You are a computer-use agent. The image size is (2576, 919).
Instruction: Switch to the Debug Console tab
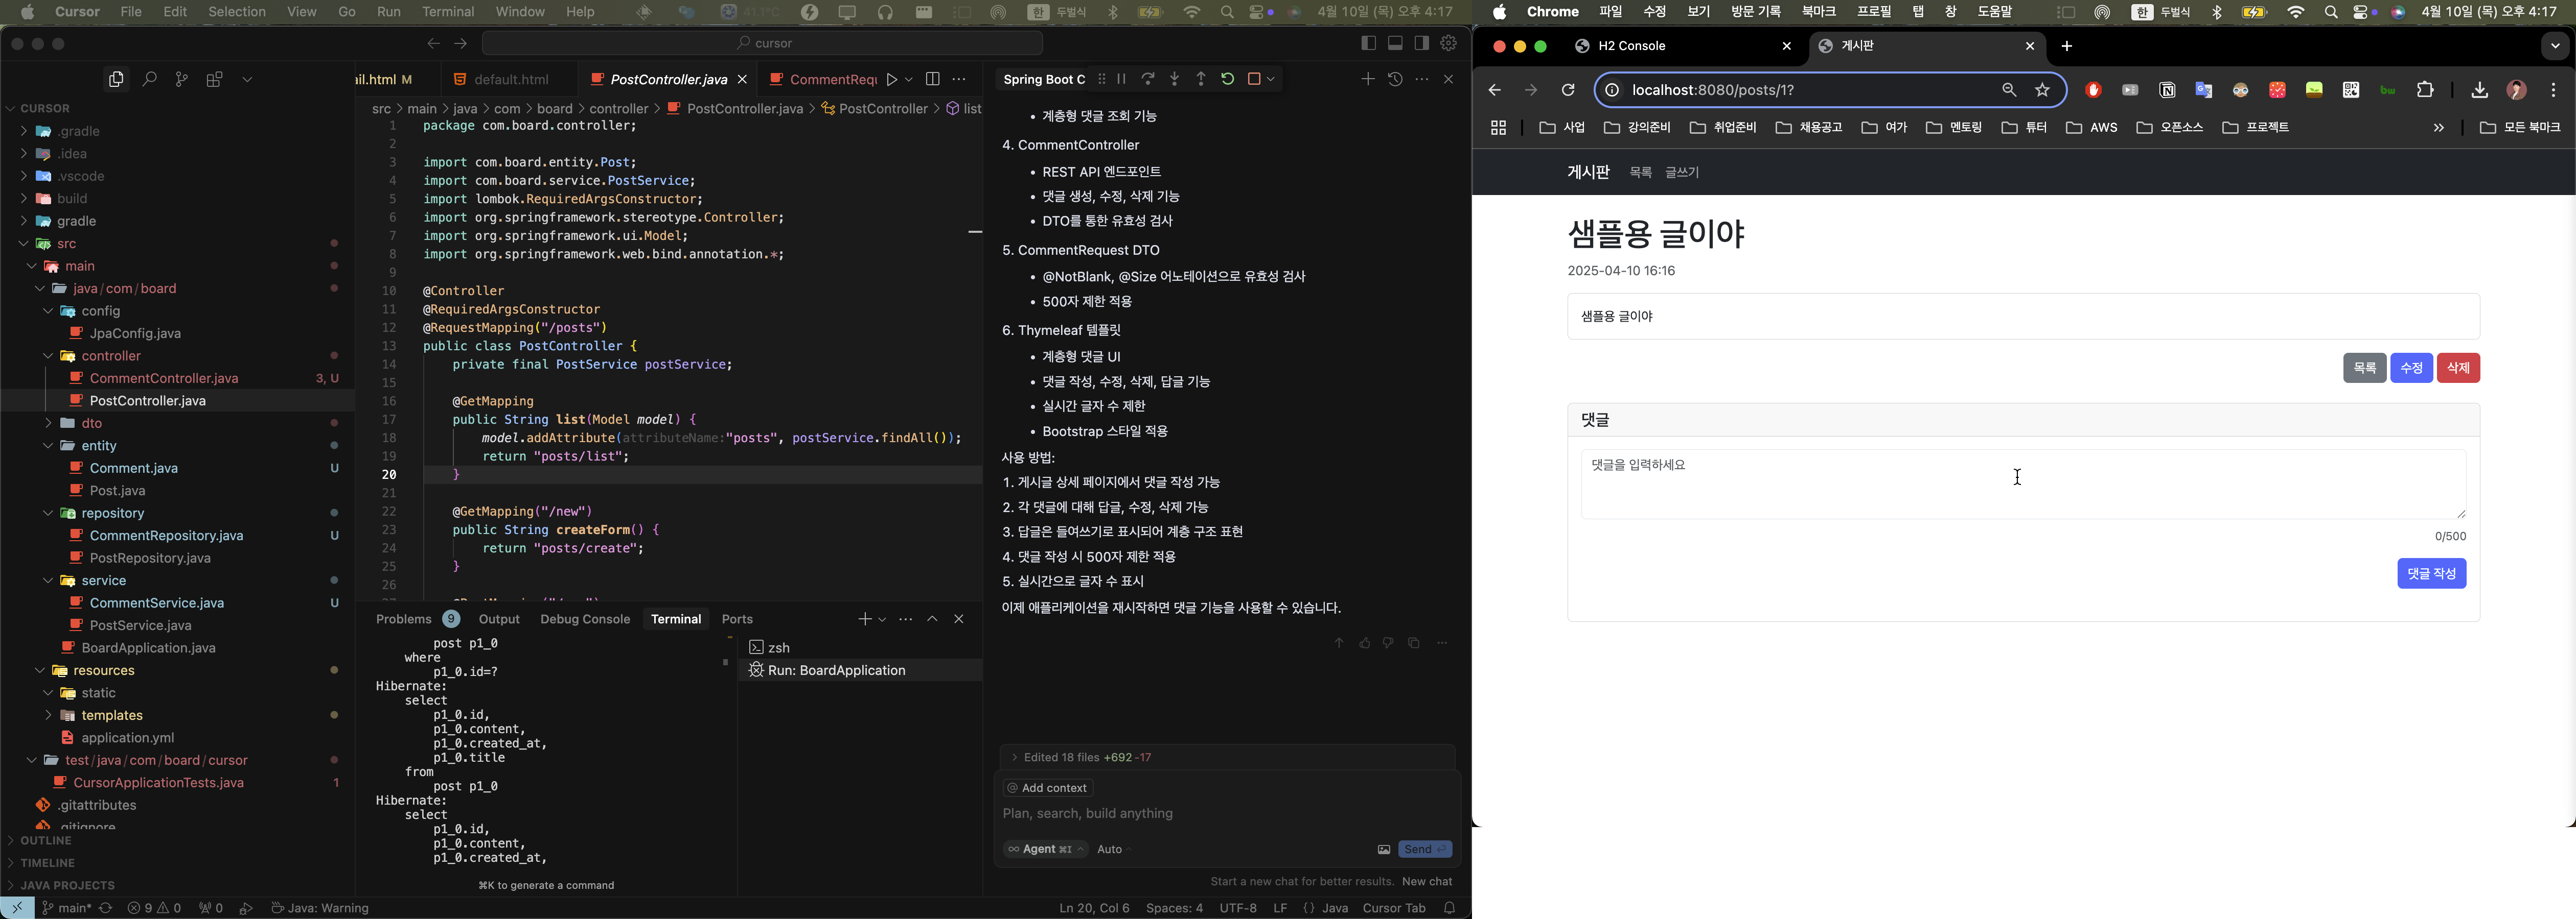click(x=585, y=619)
